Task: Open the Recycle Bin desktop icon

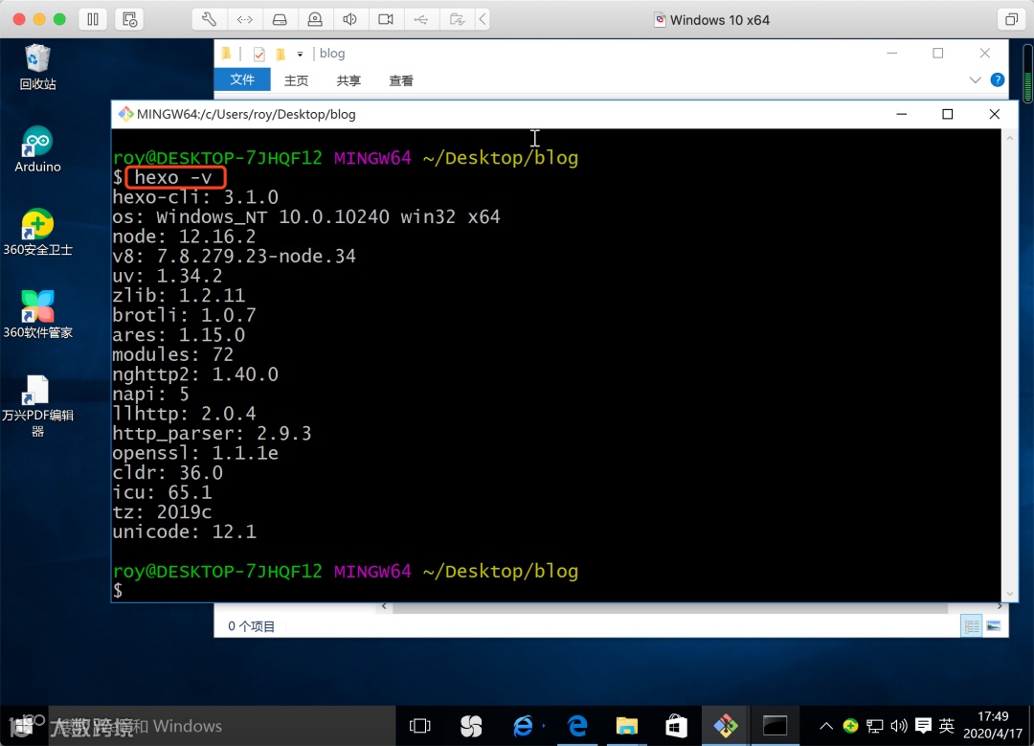Action: coord(37,67)
